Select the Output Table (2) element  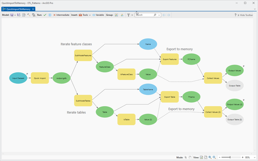[235, 120]
